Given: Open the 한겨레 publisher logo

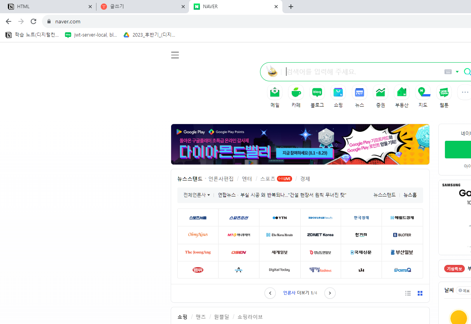Looking at the screenshot, I should pyautogui.click(x=361, y=235).
